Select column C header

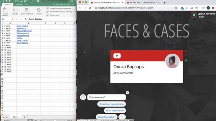tap(45, 23)
